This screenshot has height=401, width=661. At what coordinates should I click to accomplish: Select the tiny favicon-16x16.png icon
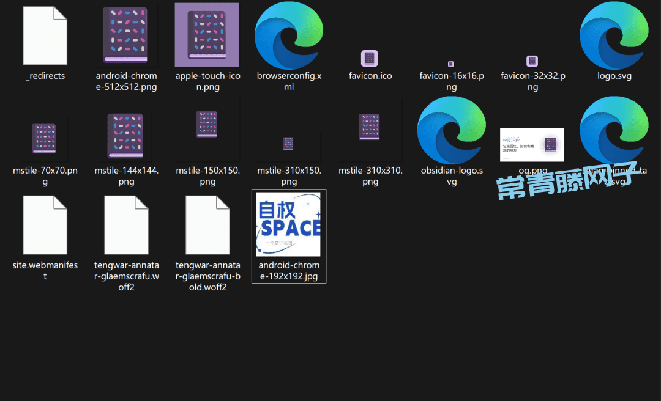click(450, 64)
